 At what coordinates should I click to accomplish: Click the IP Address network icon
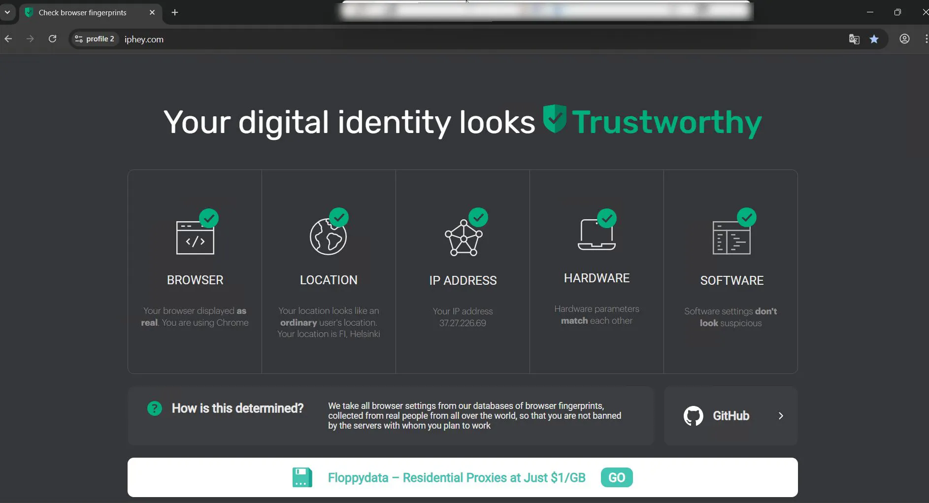click(x=464, y=238)
